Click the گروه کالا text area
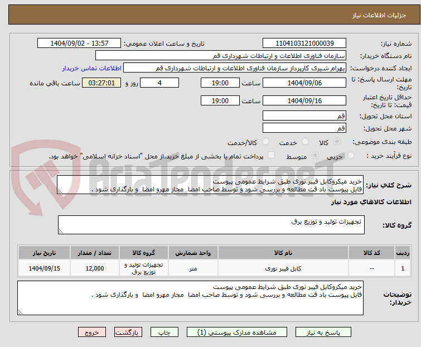Viewport: 421px width, 347px height. tap(211, 225)
